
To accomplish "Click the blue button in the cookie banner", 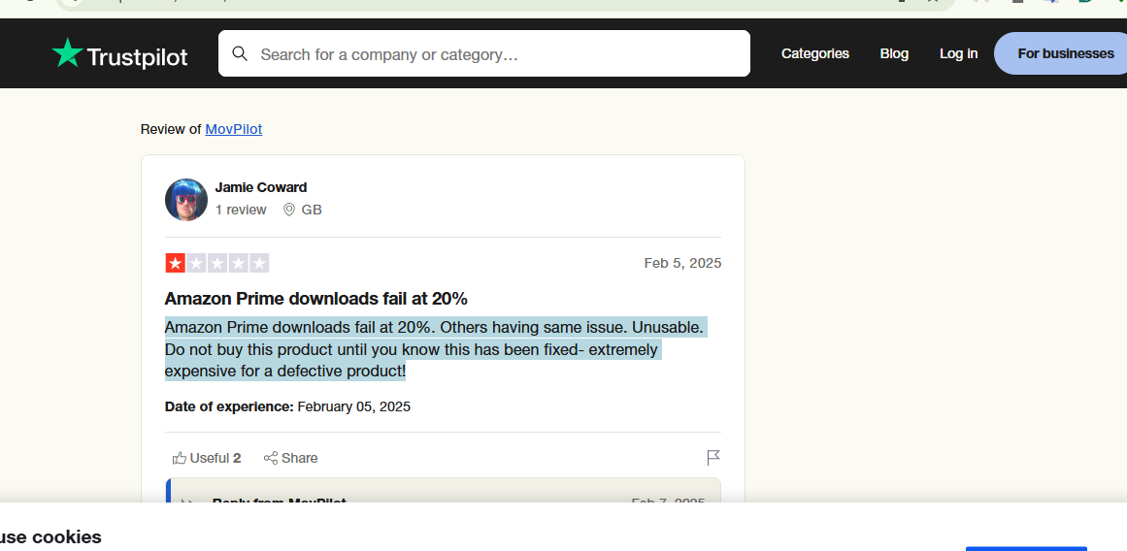I will (1026, 548).
